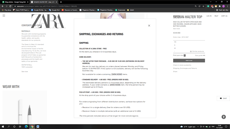
Task: Open accessibility options button
Action: click(223, 117)
